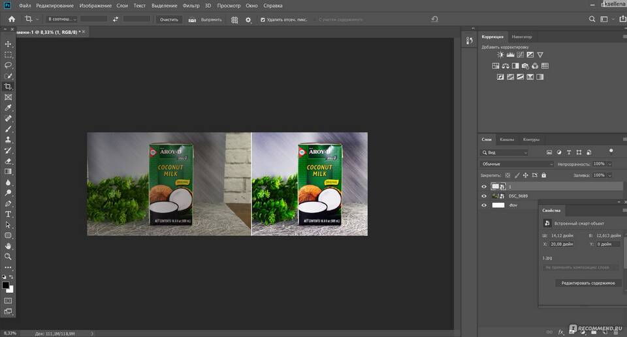Select the Blur tool

(8, 182)
